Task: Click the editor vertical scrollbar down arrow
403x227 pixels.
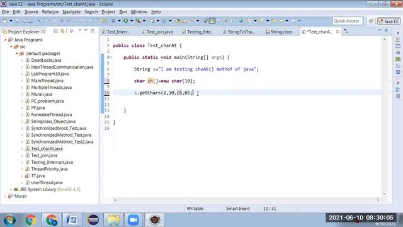Action: [385, 194]
